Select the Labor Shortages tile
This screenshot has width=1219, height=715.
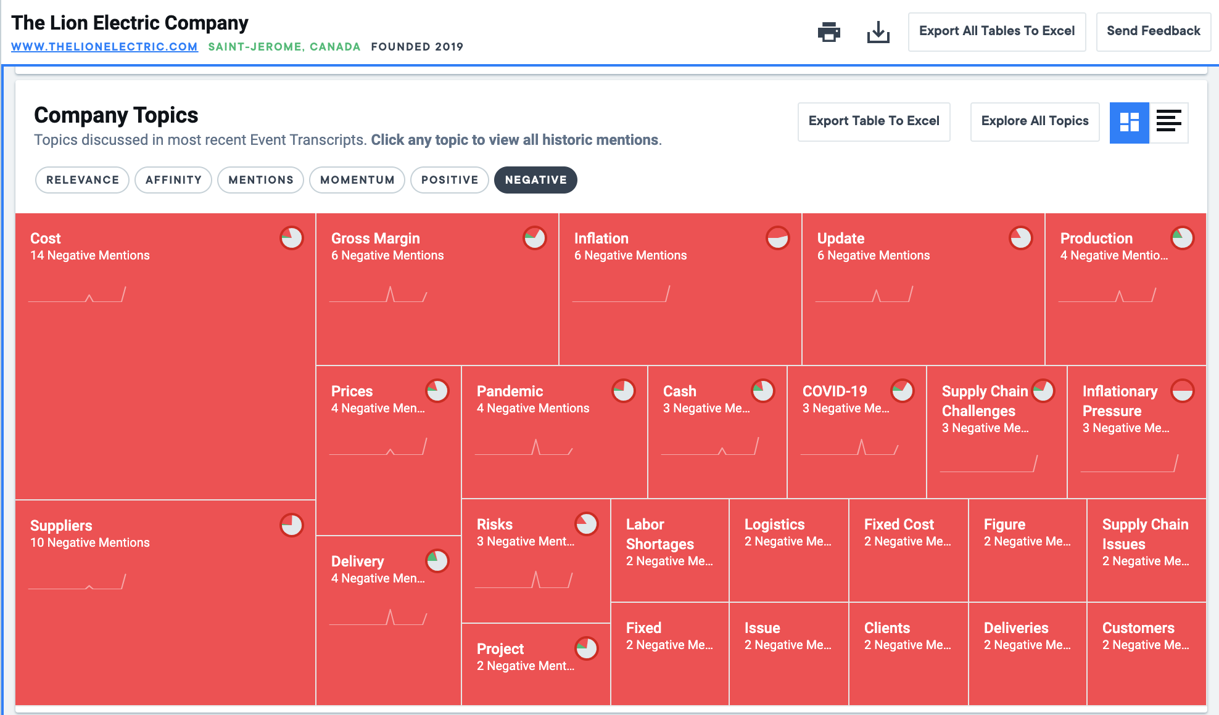[x=670, y=550]
